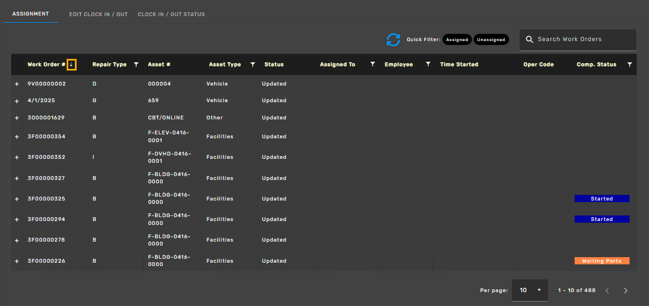Go to next page arrow
The width and height of the screenshot is (649, 306).
point(626,290)
